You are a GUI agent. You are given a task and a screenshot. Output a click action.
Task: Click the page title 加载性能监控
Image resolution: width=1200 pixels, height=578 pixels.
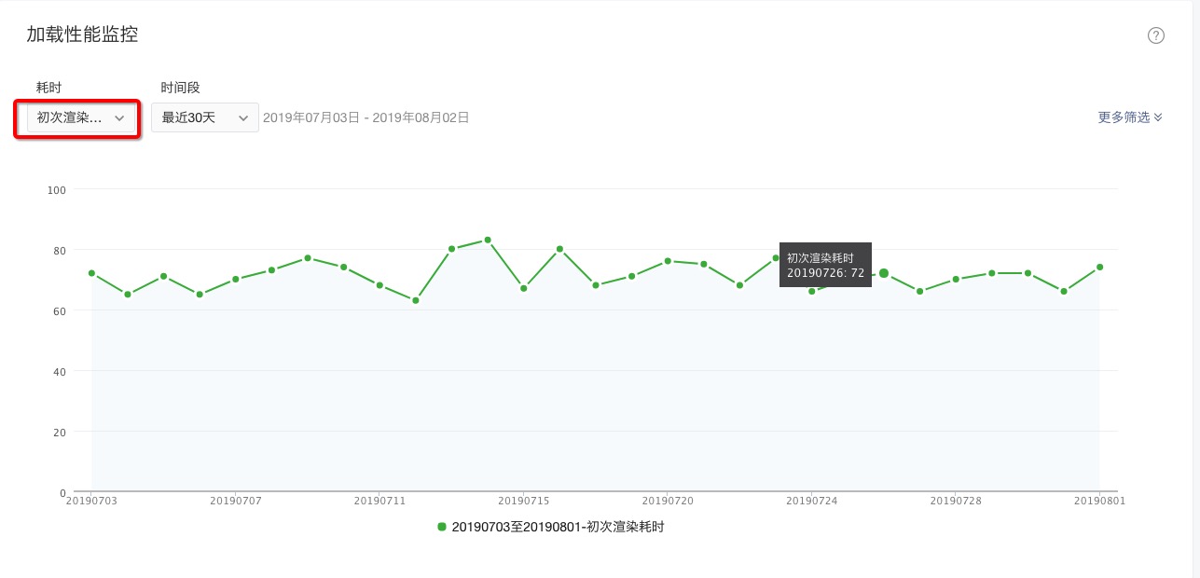[x=82, y=35]
